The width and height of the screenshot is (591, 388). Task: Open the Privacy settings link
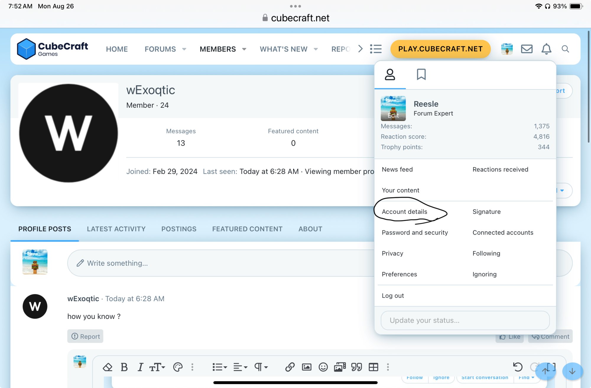(x=392, y=253)
